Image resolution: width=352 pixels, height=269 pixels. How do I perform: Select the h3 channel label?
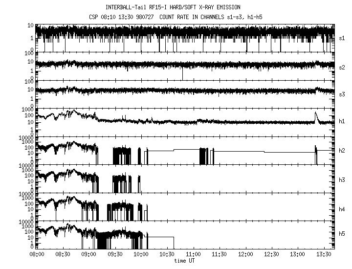[342, 180]
